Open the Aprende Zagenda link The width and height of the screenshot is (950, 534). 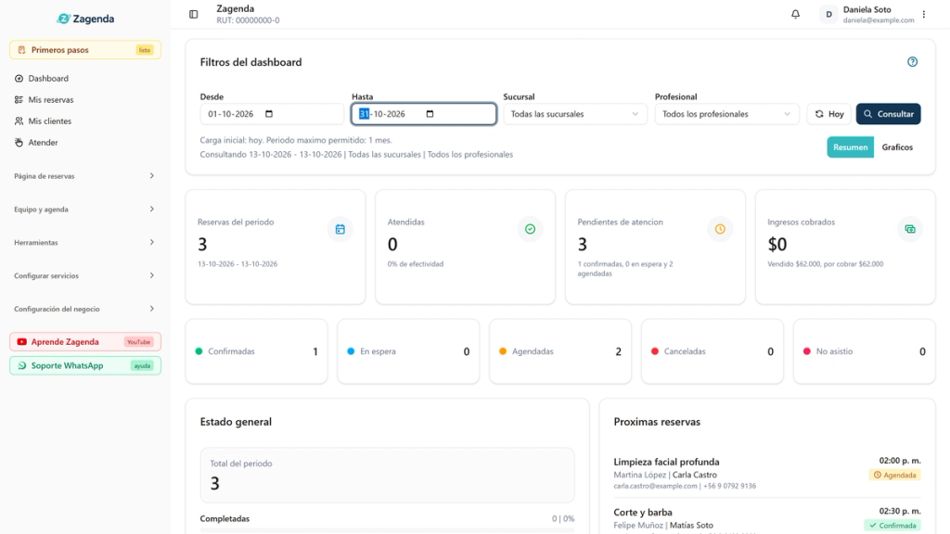(84, 342)
